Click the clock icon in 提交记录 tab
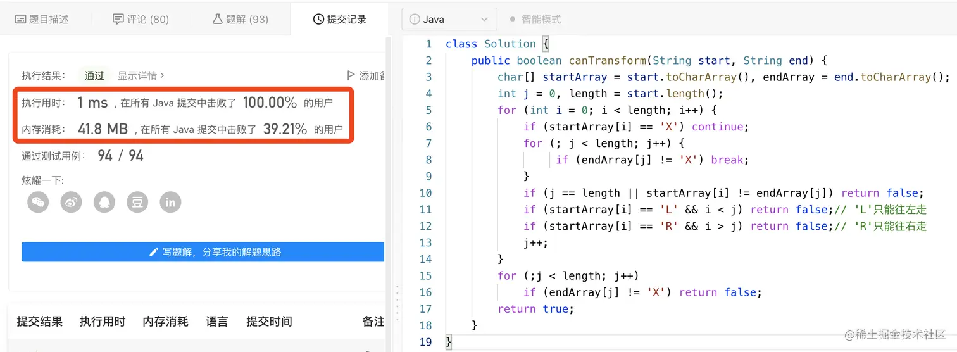Screen dimensions: 957x352 pyautogui.click(x=318, y=19)
